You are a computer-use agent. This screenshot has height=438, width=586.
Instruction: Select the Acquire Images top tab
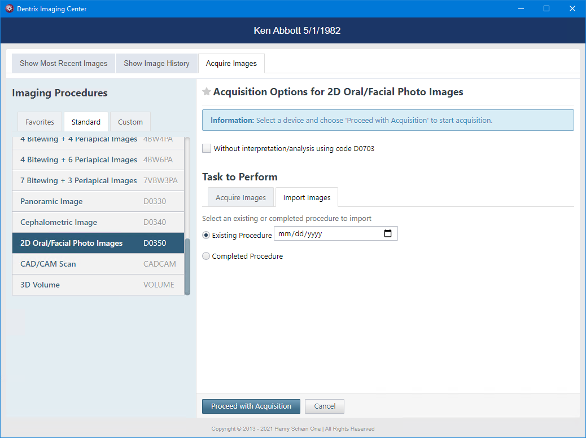coord(231,64)
